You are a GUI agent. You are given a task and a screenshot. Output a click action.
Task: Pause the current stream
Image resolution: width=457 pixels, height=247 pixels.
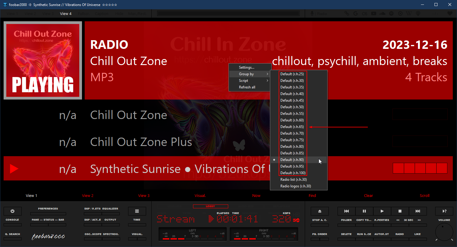364,211
